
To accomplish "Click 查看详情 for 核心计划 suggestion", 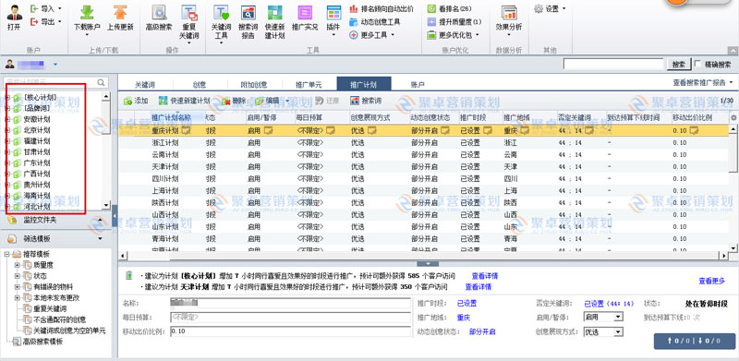I will [x=485, y=276].
